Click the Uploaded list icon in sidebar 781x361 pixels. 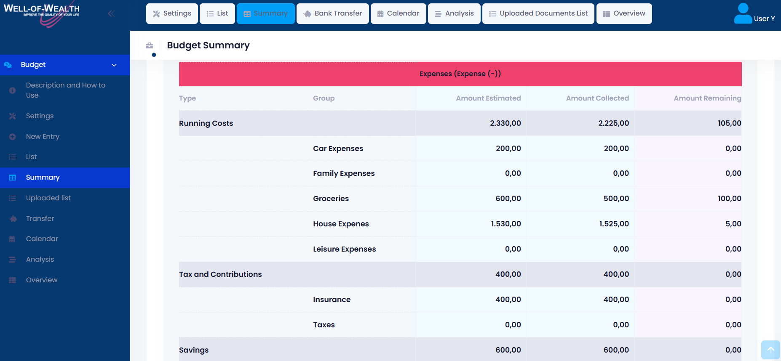tap(13, 198)
